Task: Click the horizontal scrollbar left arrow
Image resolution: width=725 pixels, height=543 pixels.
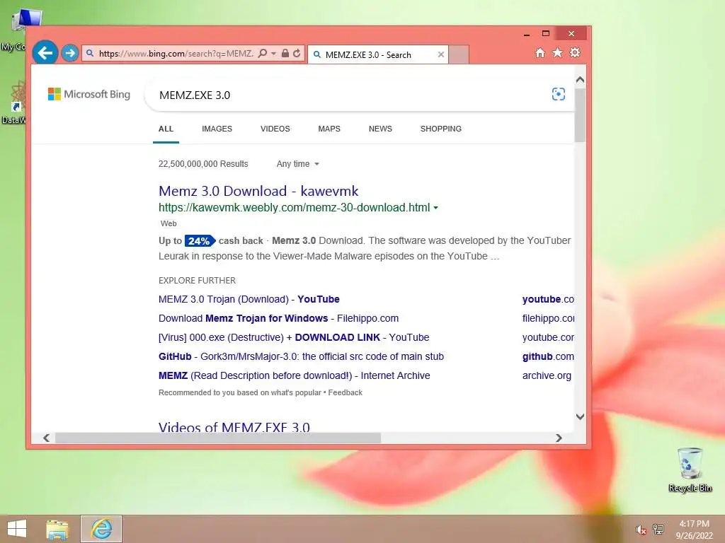Action: (46, 438)
